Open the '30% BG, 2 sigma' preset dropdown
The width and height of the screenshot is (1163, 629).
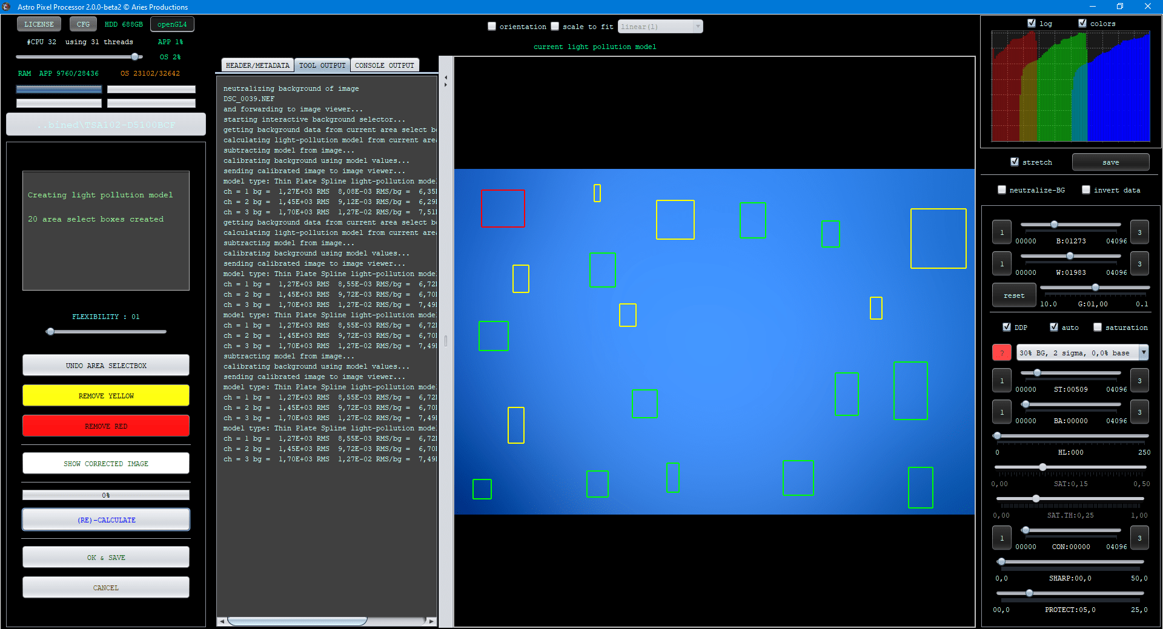1082,353
